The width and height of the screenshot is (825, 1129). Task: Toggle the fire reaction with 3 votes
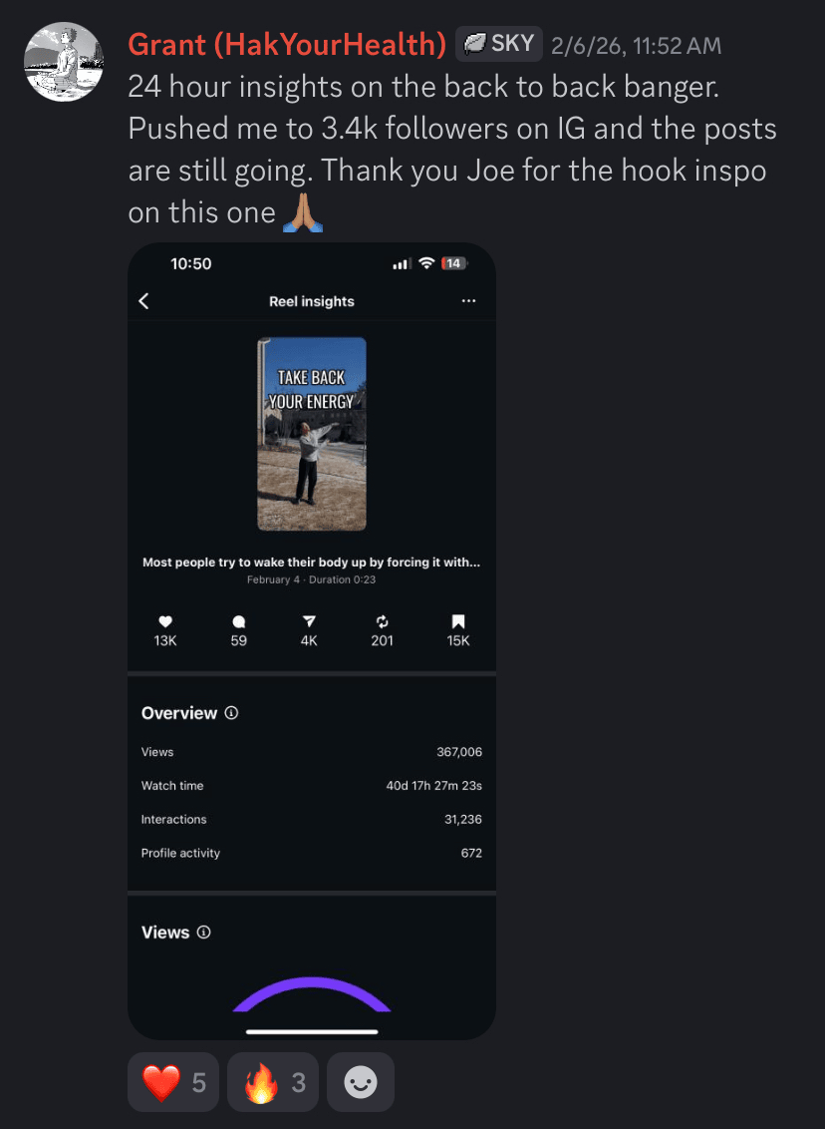(273, 1082)
